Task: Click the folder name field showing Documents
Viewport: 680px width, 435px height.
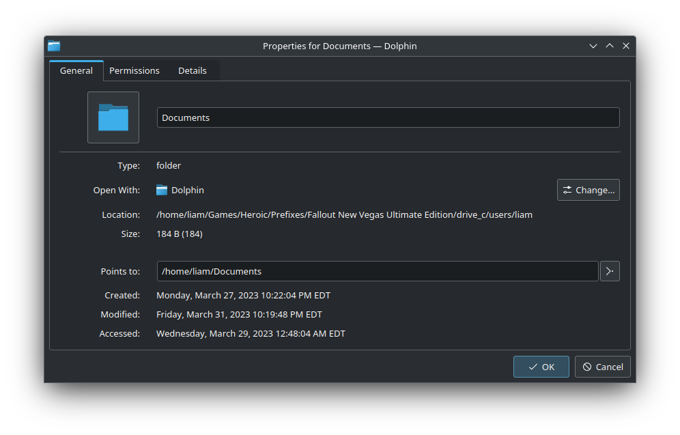Action: pos(388,117)
